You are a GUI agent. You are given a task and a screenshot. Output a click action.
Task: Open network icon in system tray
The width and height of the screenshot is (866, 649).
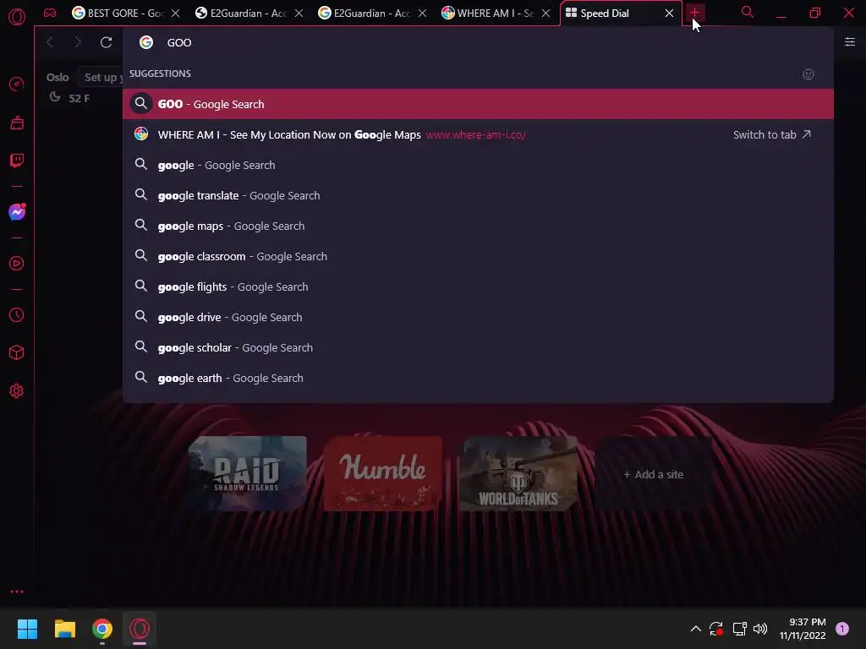click(x=739, y=629)
